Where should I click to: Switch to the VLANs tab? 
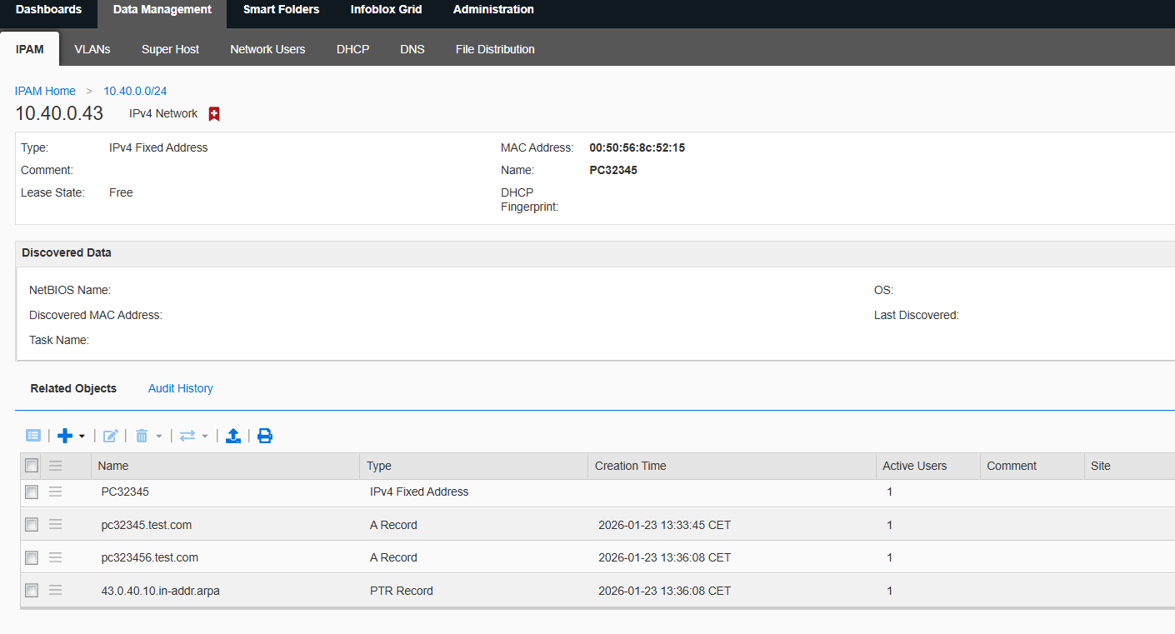point(92,49)
